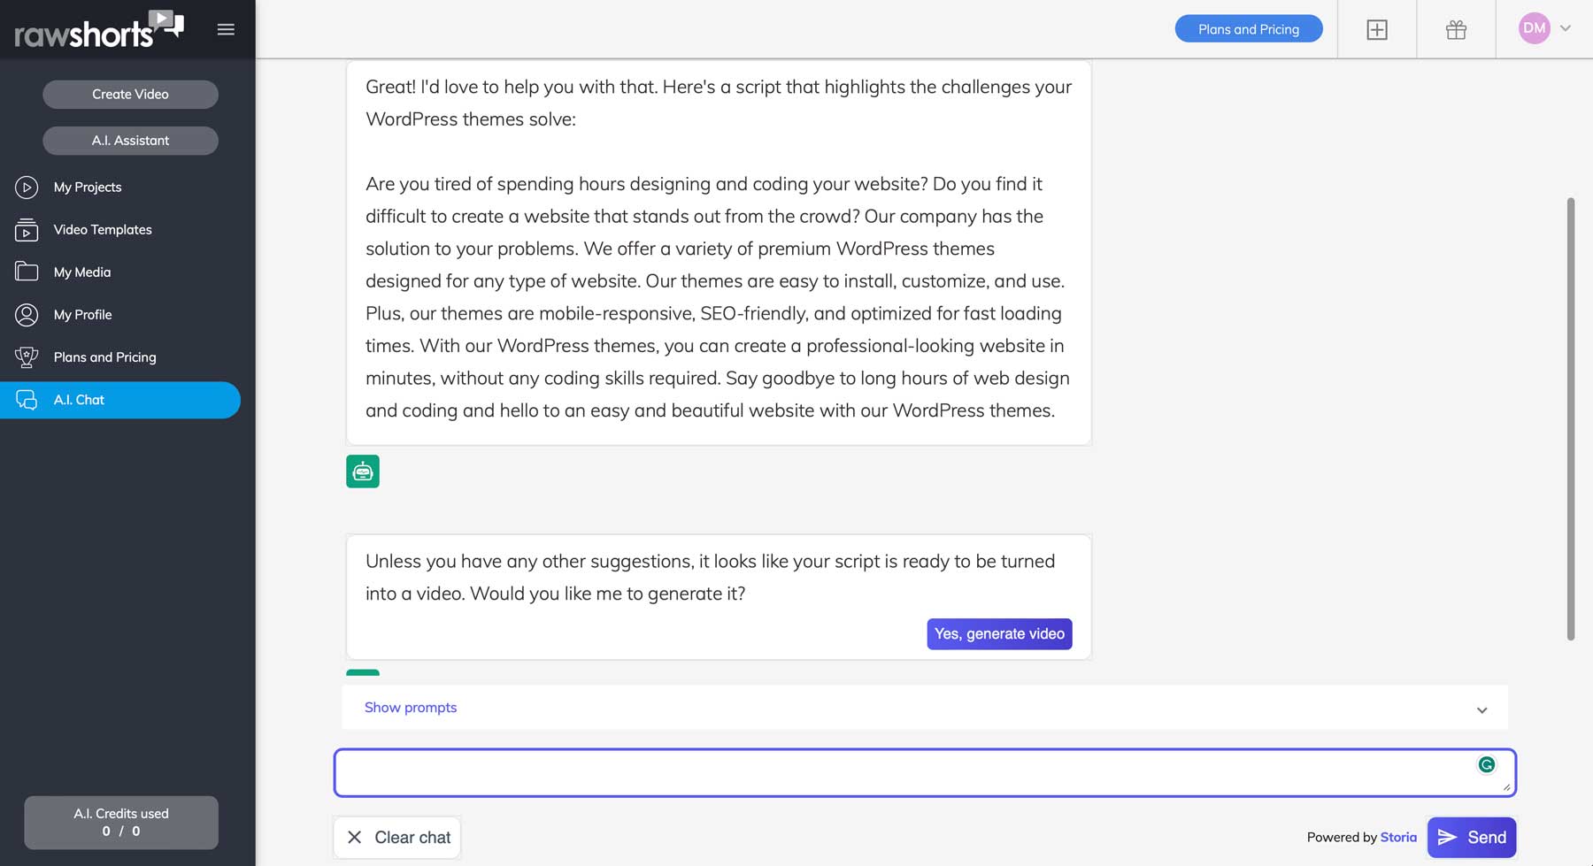Expand the Show prompts chevron
Screen dimensions: 1593x866
1481,709
